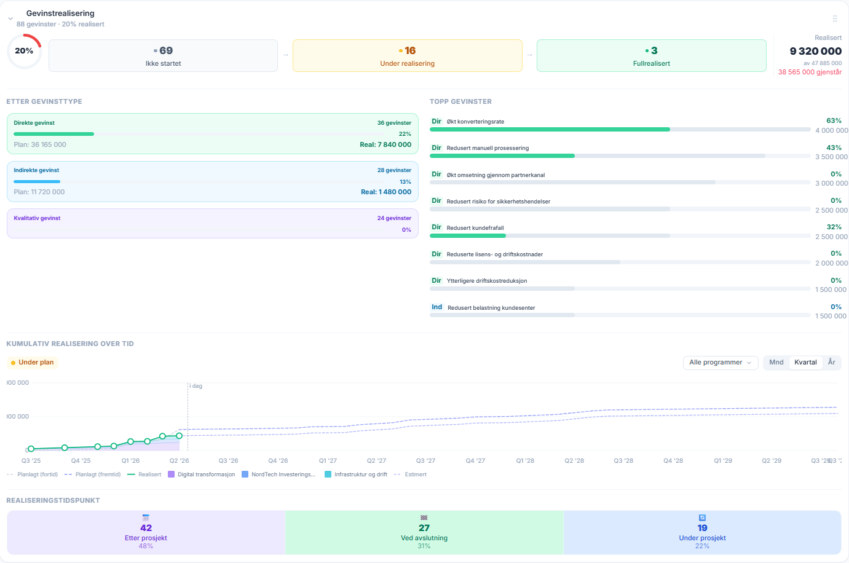Select the Indirekte gevinst card

213,181
